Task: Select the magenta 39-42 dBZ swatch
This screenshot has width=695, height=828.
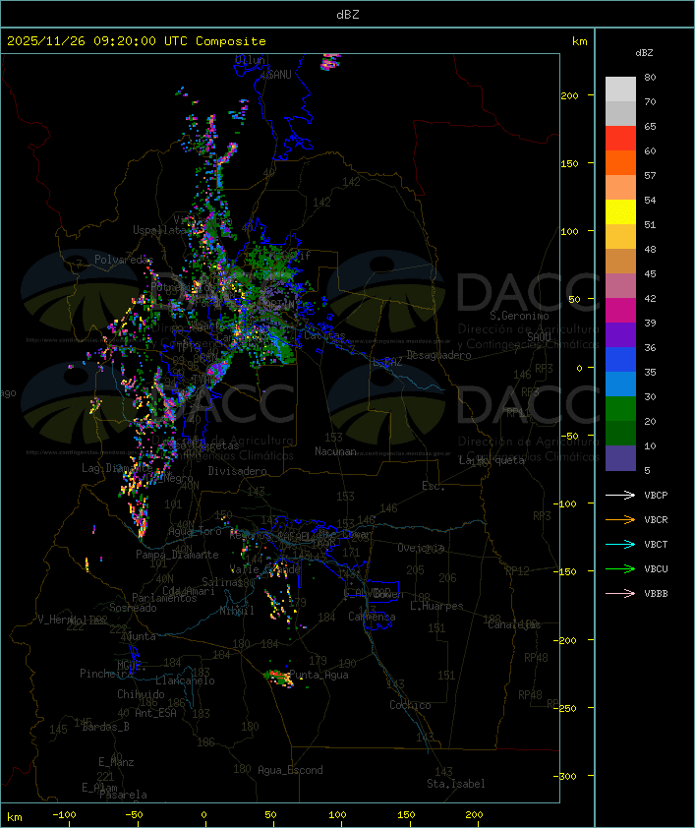Action: [x=620, y=311]
